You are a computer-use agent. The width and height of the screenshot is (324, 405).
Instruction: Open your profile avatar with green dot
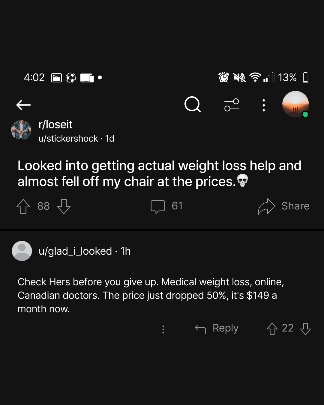296,104
